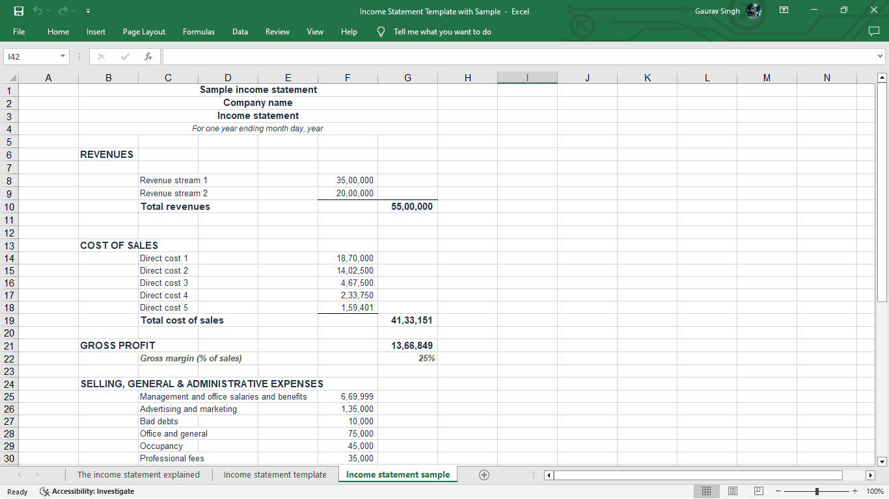Click the Normal view icon in status bar
The width and height of the screenshot is (889, 499).
pos(706,491)
